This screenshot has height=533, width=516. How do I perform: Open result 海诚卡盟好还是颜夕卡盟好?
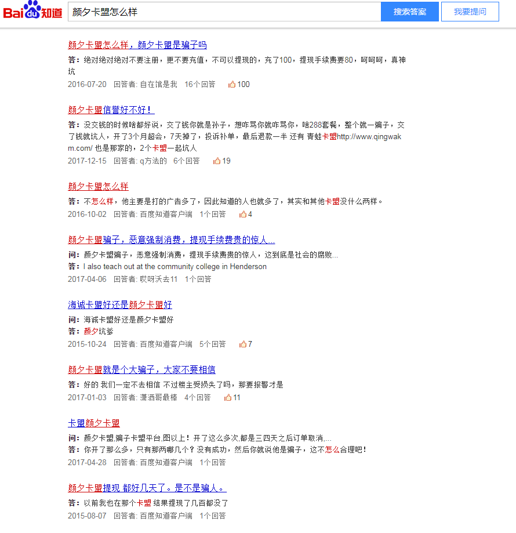(120, 304)
